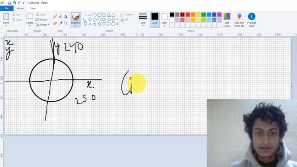Click the Resize button
This screenshot has width=297, height=167.
pyautogui.click(x=41, y=19)
